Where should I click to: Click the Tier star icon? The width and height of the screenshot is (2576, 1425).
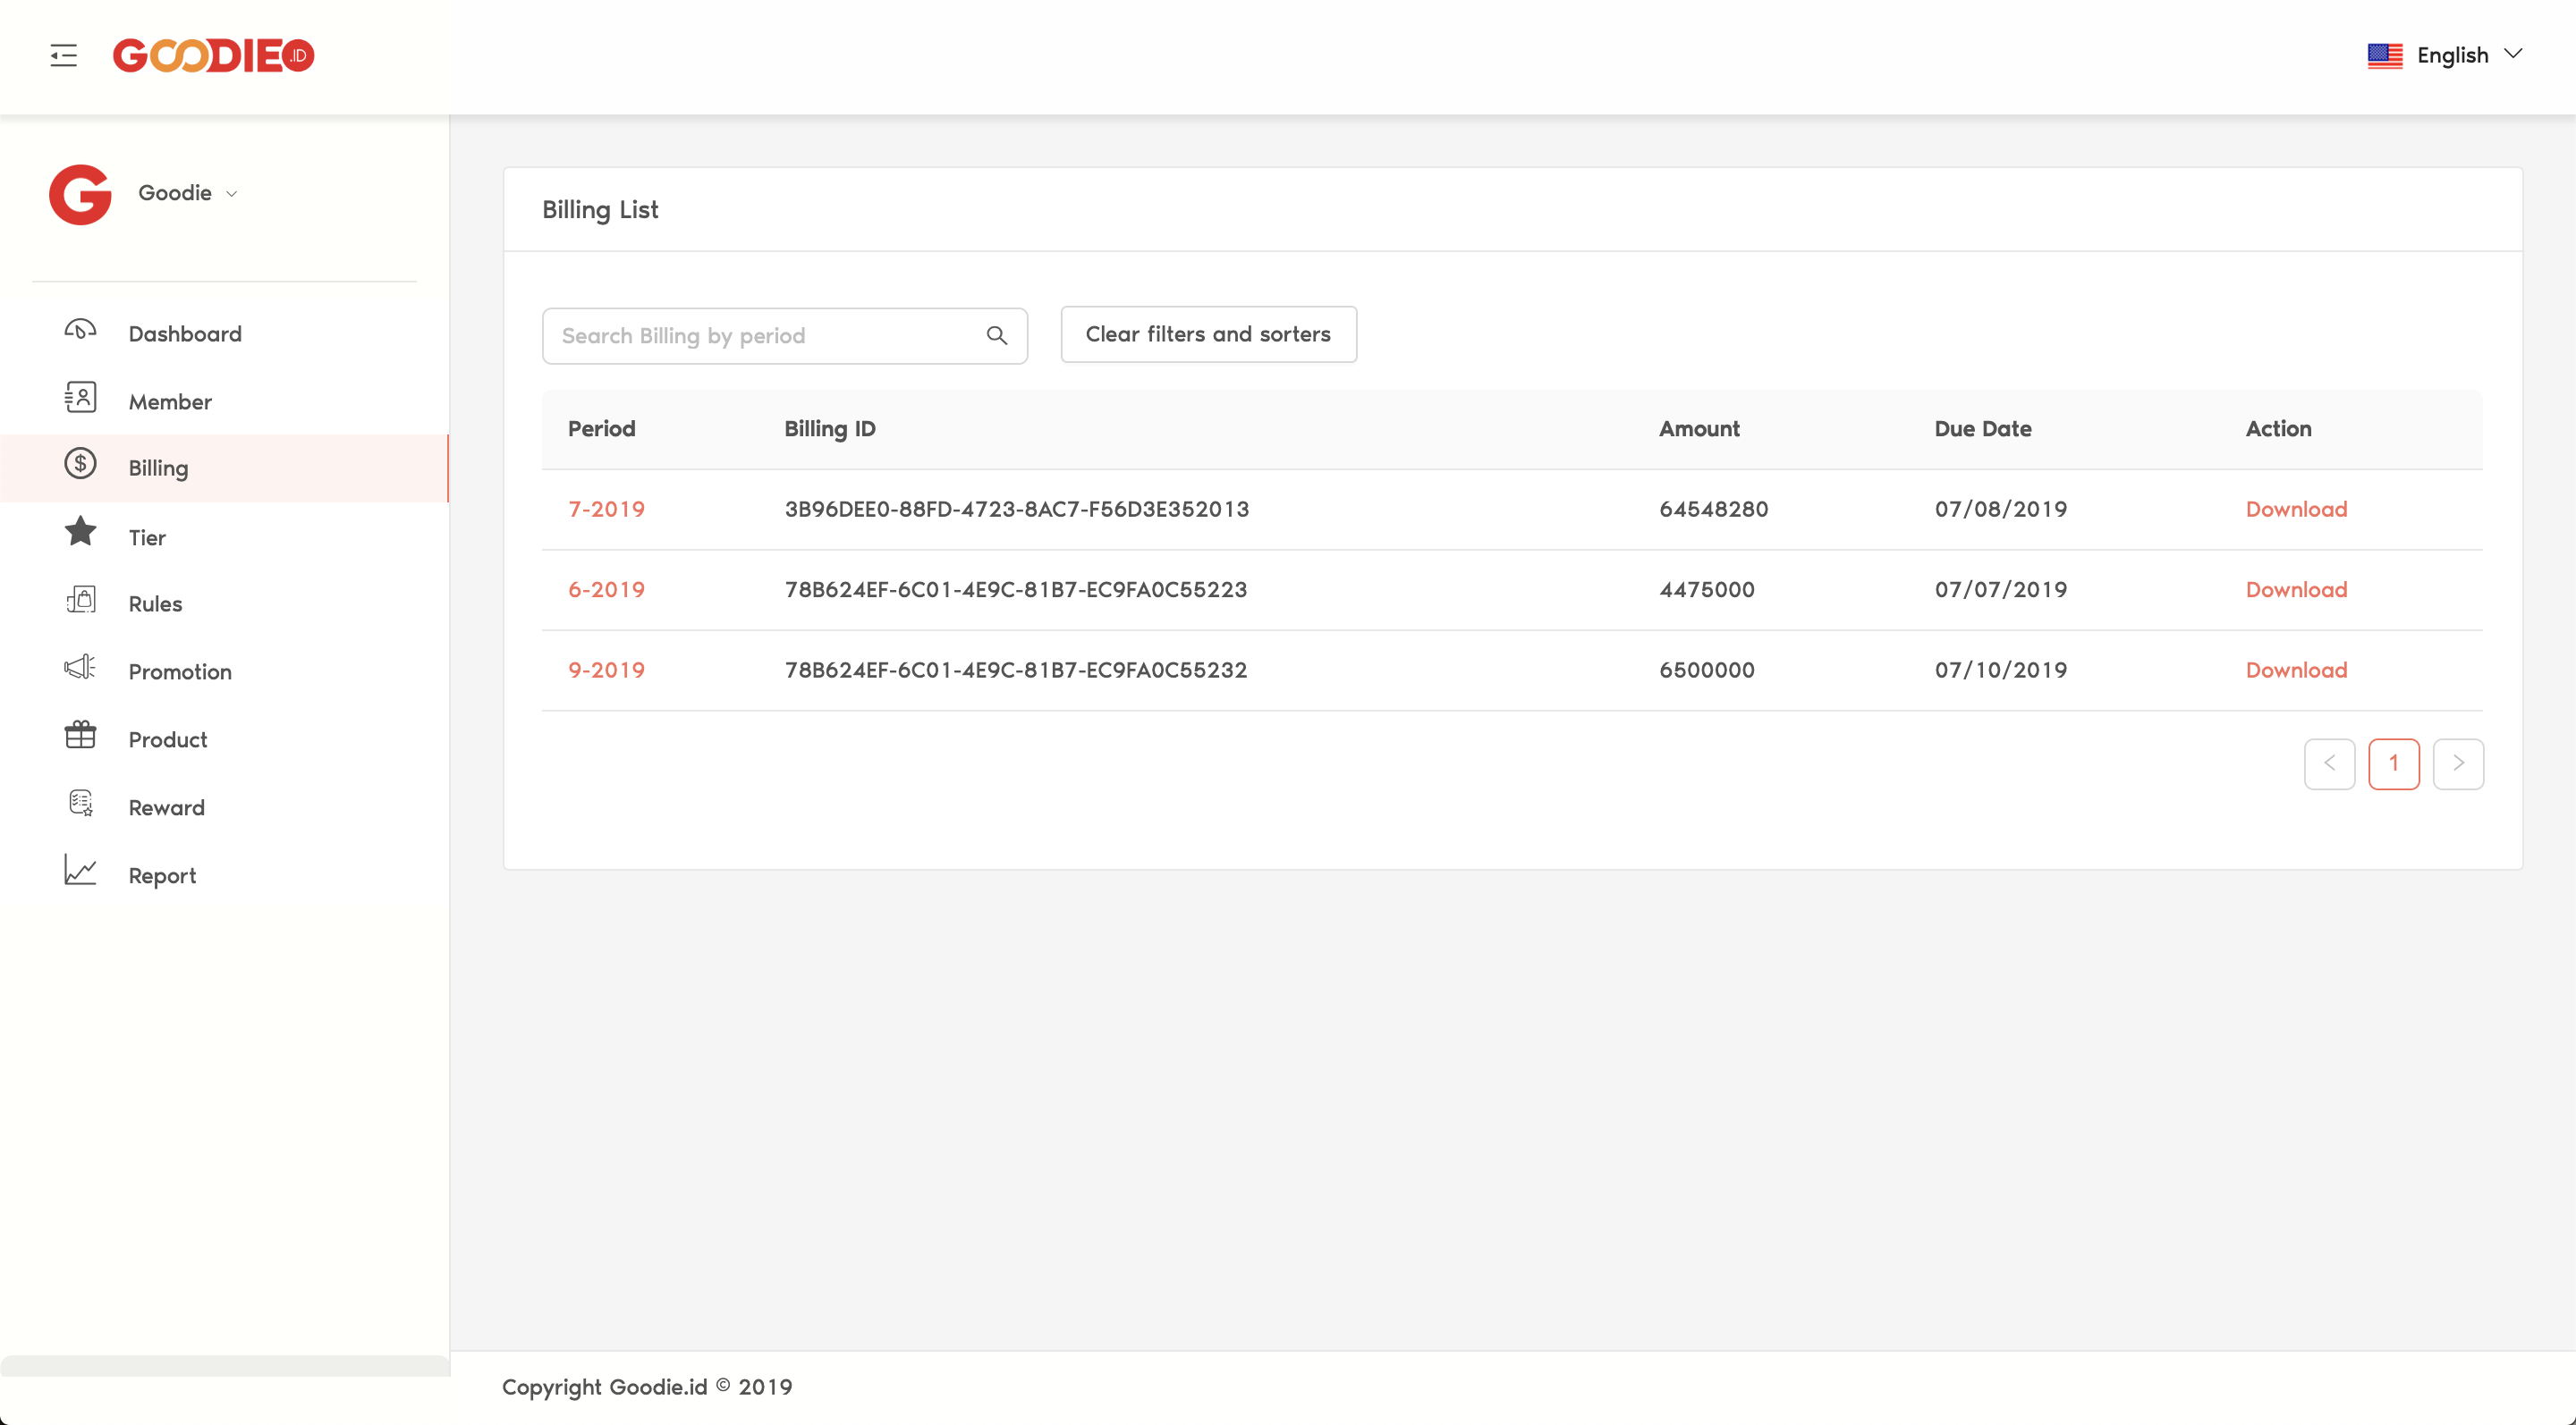point(80,532)
